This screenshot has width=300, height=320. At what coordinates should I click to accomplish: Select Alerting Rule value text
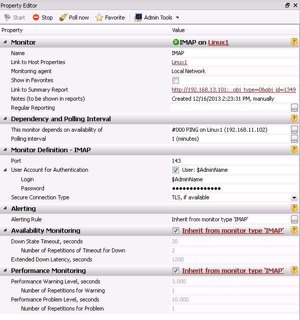tap(210, 219)
